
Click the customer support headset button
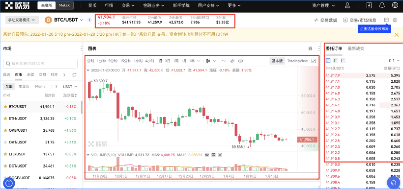pos(394,182)
